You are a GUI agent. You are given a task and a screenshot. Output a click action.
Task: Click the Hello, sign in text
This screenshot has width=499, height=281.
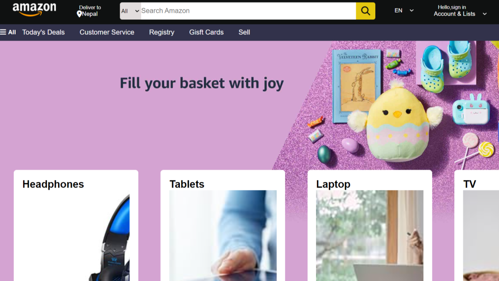tap(452, 7)
